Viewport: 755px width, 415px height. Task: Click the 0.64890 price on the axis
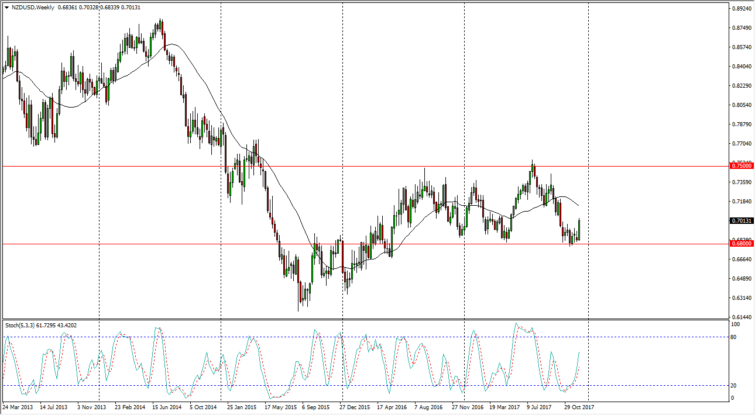[742, 278]
